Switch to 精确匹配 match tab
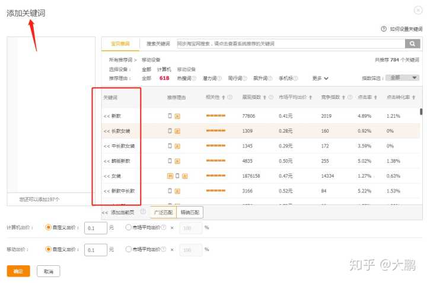427x283 pixels. click(190, 212)
